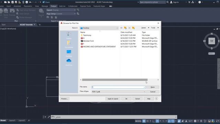Click MODEL in the status bar
The image size is (220, 124).
(x=138, y=121)
